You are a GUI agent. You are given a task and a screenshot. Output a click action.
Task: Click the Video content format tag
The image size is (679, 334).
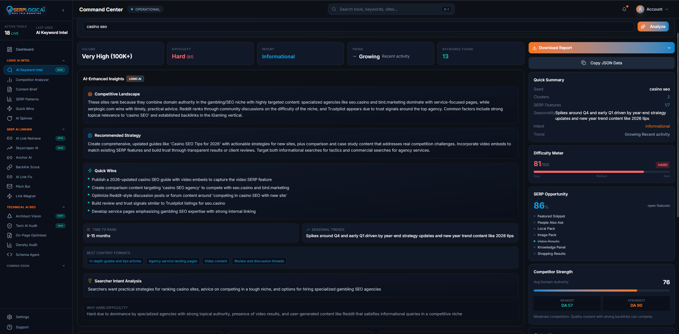[216, 261]
